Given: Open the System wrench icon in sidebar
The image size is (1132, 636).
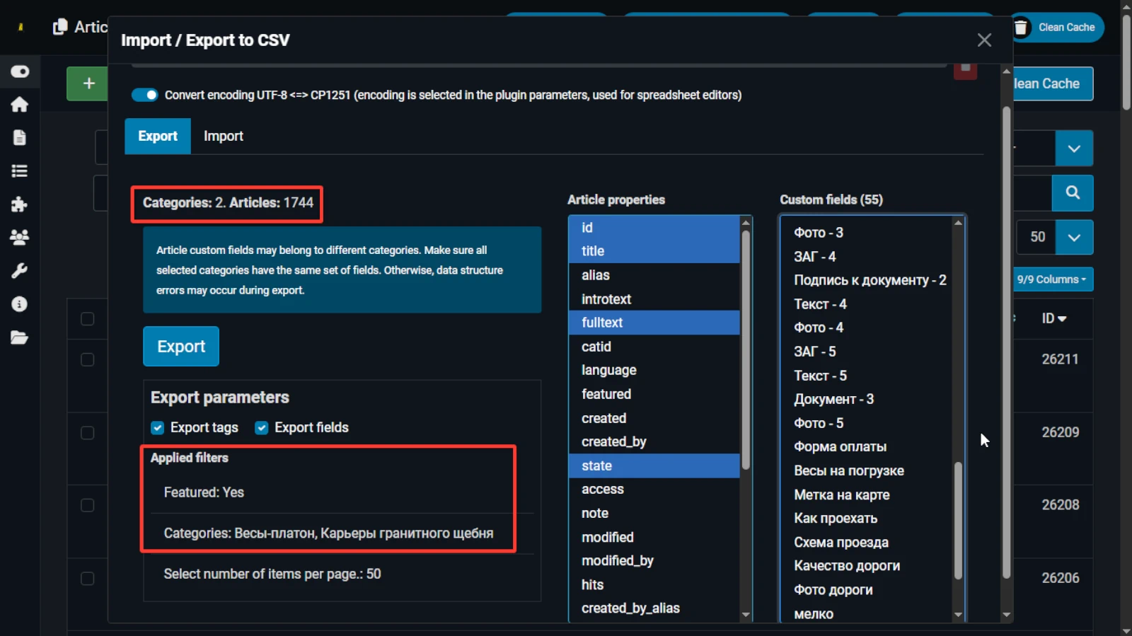Looking at the screenshot, I should pyautogui.click(x=19, y=271).
